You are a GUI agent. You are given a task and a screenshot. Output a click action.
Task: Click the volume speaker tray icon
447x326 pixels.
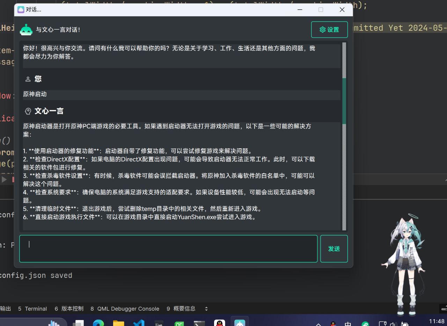tap(394, 324)
